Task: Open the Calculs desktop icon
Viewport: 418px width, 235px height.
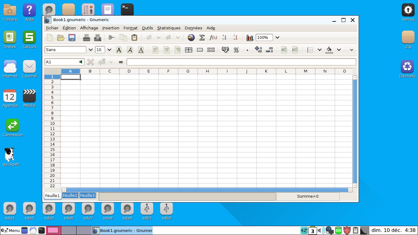Action: (29, 40)
